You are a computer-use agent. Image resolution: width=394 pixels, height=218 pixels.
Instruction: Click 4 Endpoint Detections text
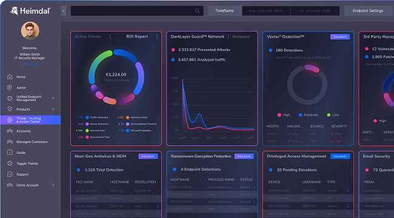201,170
